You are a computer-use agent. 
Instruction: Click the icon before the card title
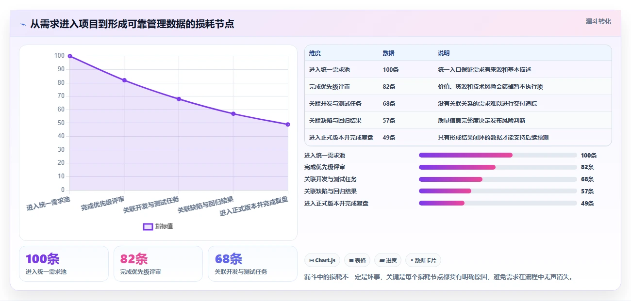[x=23, y=24]
